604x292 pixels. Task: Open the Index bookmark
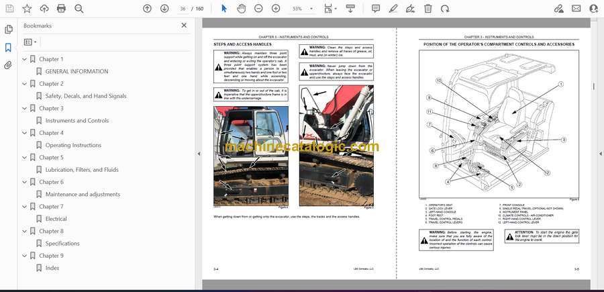[52, 268]
